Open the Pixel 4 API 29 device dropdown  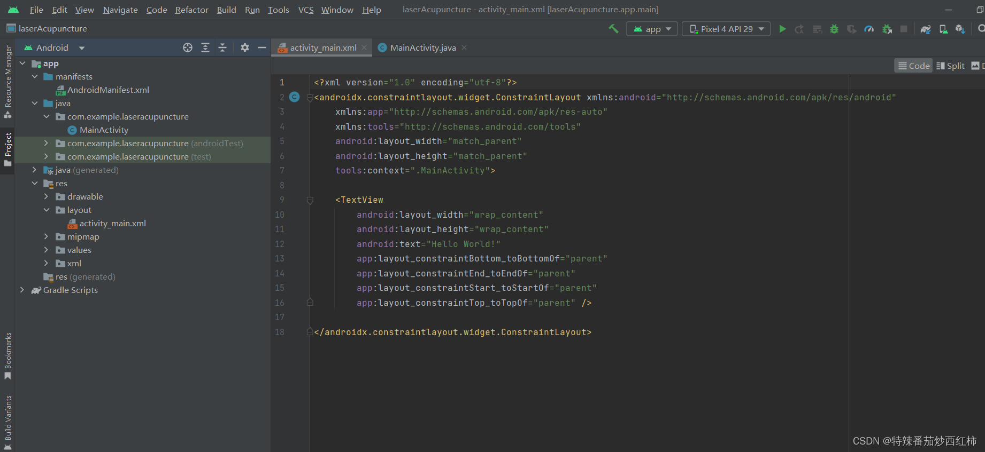[x=726, y=29]
